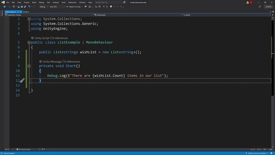Click the comment selection toolbar icon
The width and height of the screenshot is (275, 155).
coord(96,7)
